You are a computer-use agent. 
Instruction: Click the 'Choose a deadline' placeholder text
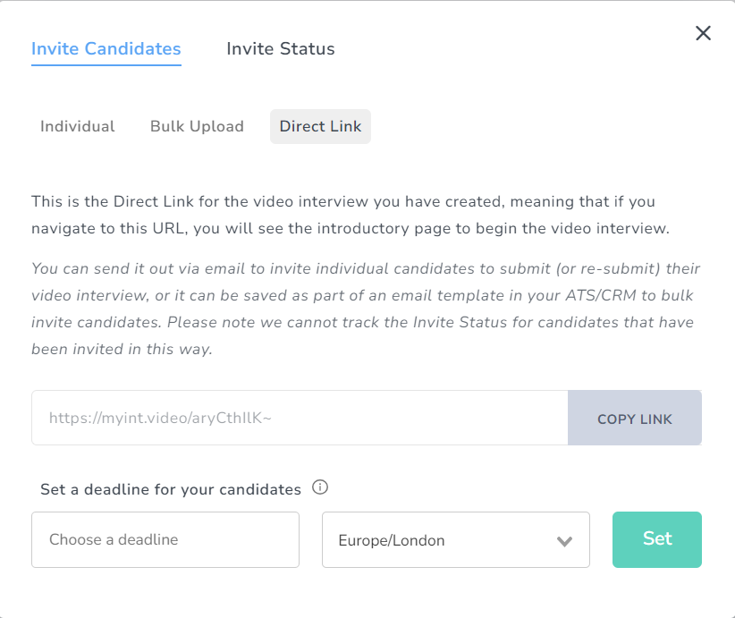pyautogui.click(x=114, y=539)
